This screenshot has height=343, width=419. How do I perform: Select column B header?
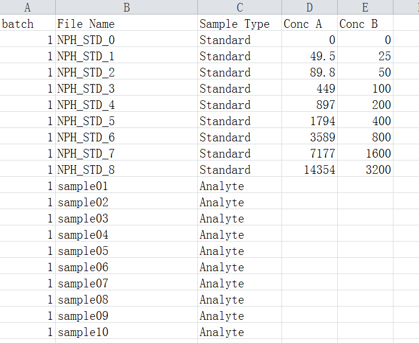pos(127,7)
